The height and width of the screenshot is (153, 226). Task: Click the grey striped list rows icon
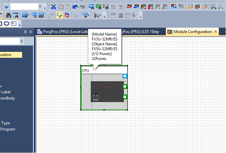point(127,15)
